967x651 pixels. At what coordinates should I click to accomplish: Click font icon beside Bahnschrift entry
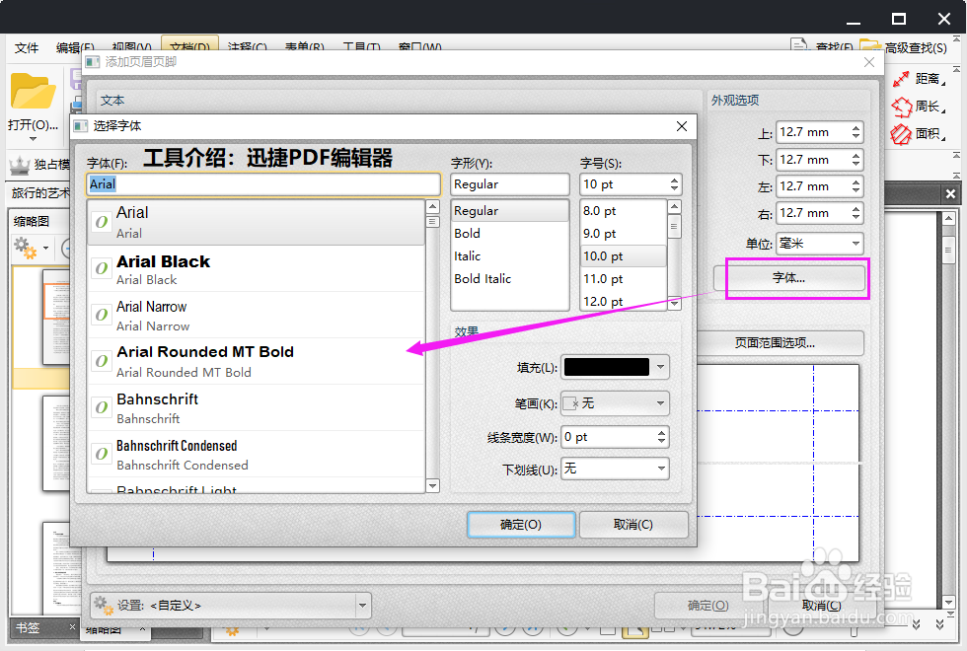pos(101,407)
